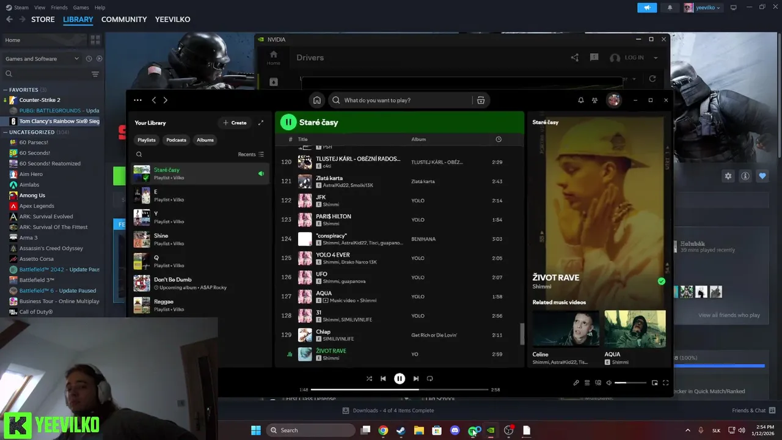This screenshot has height=440, width=782.
Task: Play track YOLO 4 EVER
Action: coord(400,258)
